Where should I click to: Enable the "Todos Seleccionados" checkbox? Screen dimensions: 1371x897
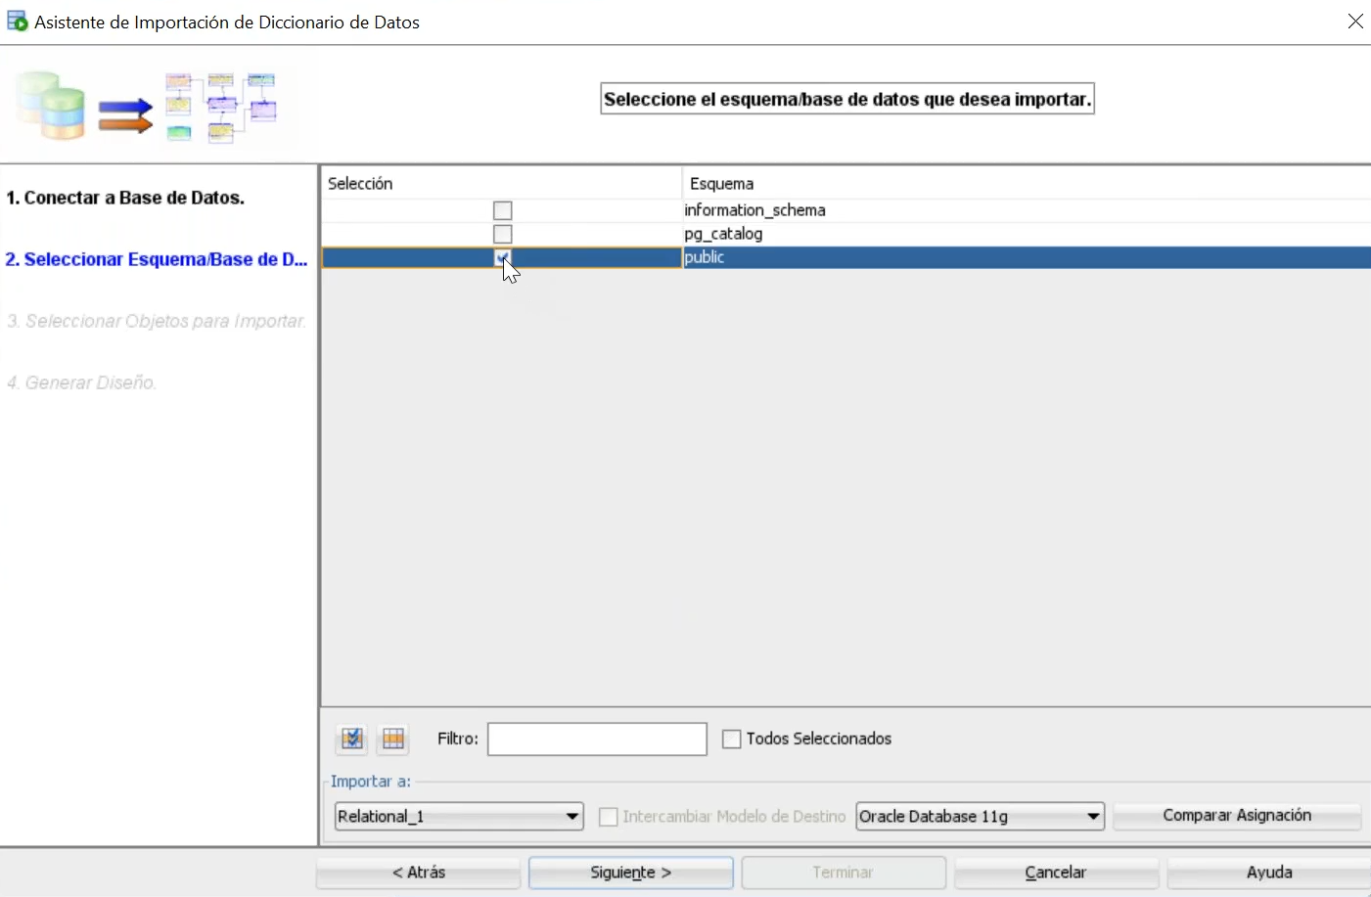click(x=731, y=739)
